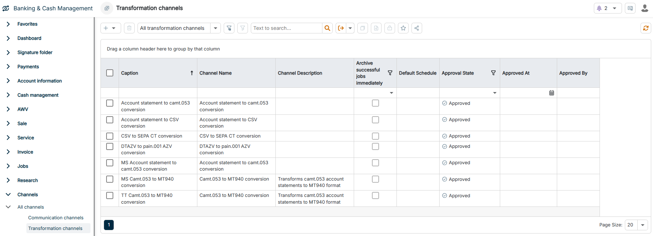Screen dimensions: 653x236
Task: Click Caption column filter input
Action: pyautogui.click(x=158, y=93)
